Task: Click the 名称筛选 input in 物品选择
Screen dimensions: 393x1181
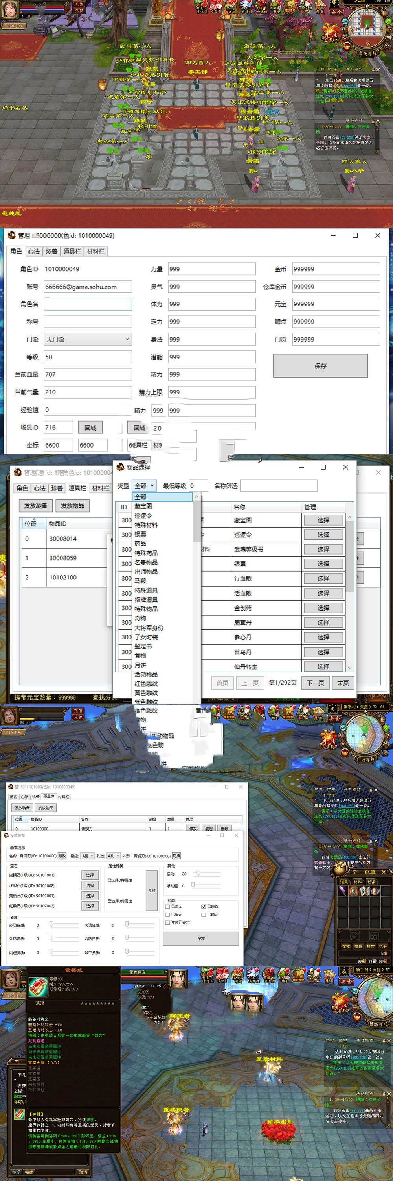Action: [279, 485]
